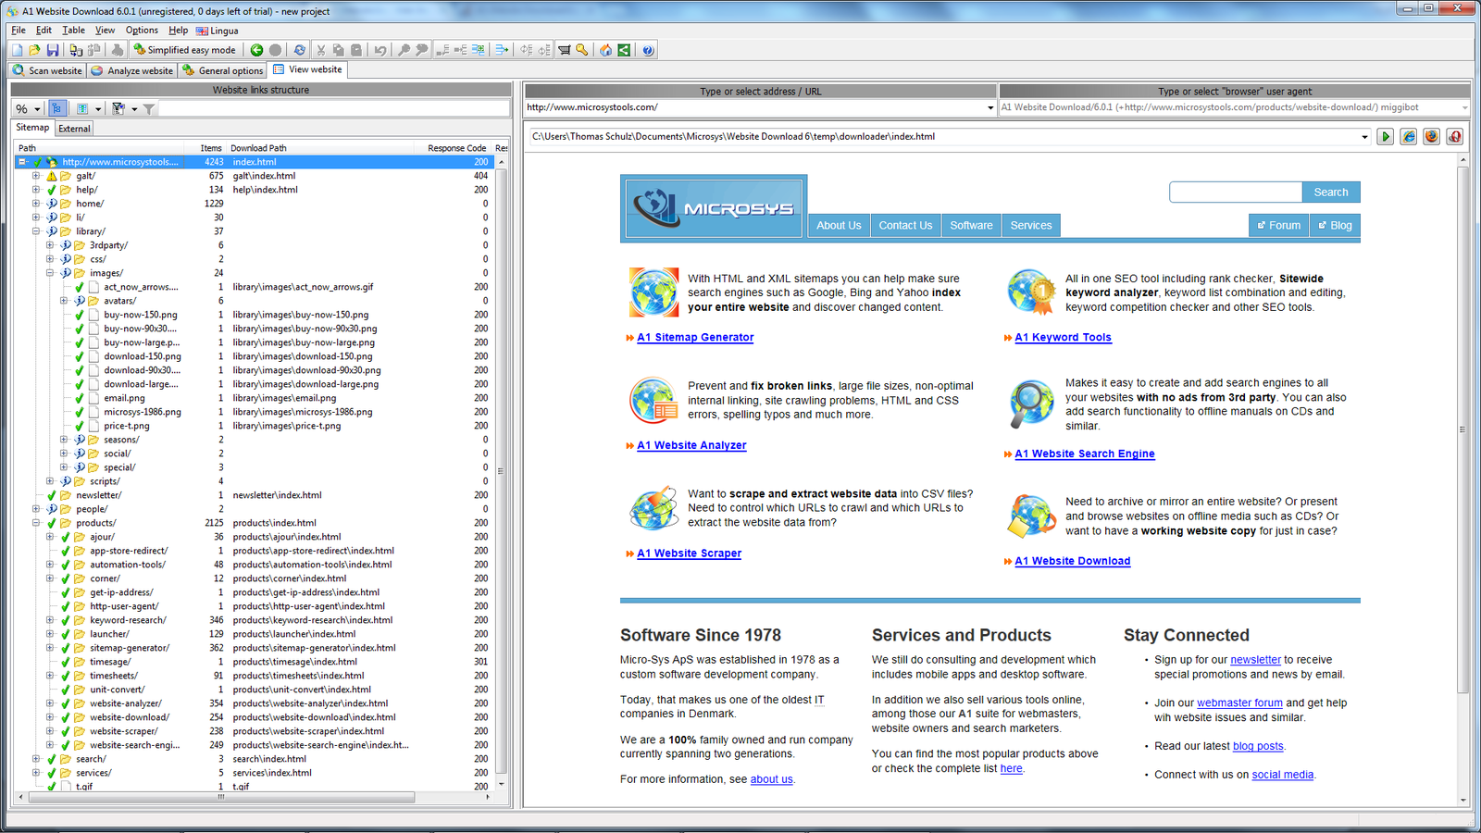Collapse the images/ folder node

50,273
